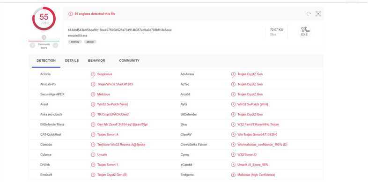Click the warning icon next to CrowdStrike Falcon result
This screenshot has height=182, width=368.
point(233,145)
